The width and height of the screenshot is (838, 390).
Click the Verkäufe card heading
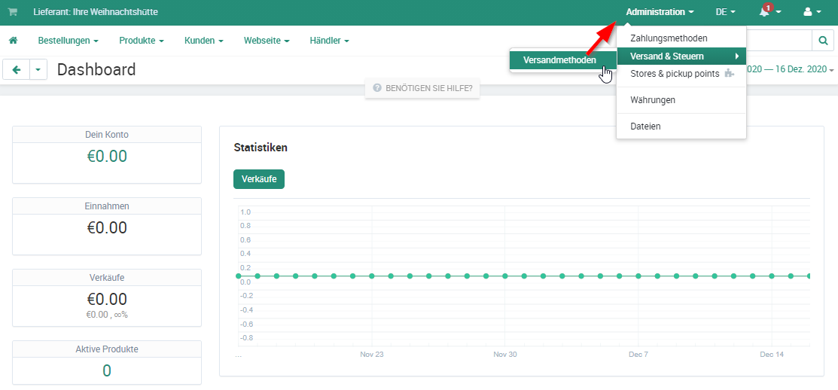pyautogui.click(x=107, y=277)
